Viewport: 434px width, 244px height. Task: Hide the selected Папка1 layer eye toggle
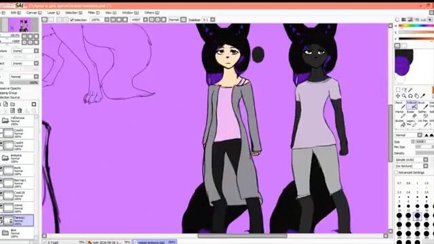(x=1, y=218)
